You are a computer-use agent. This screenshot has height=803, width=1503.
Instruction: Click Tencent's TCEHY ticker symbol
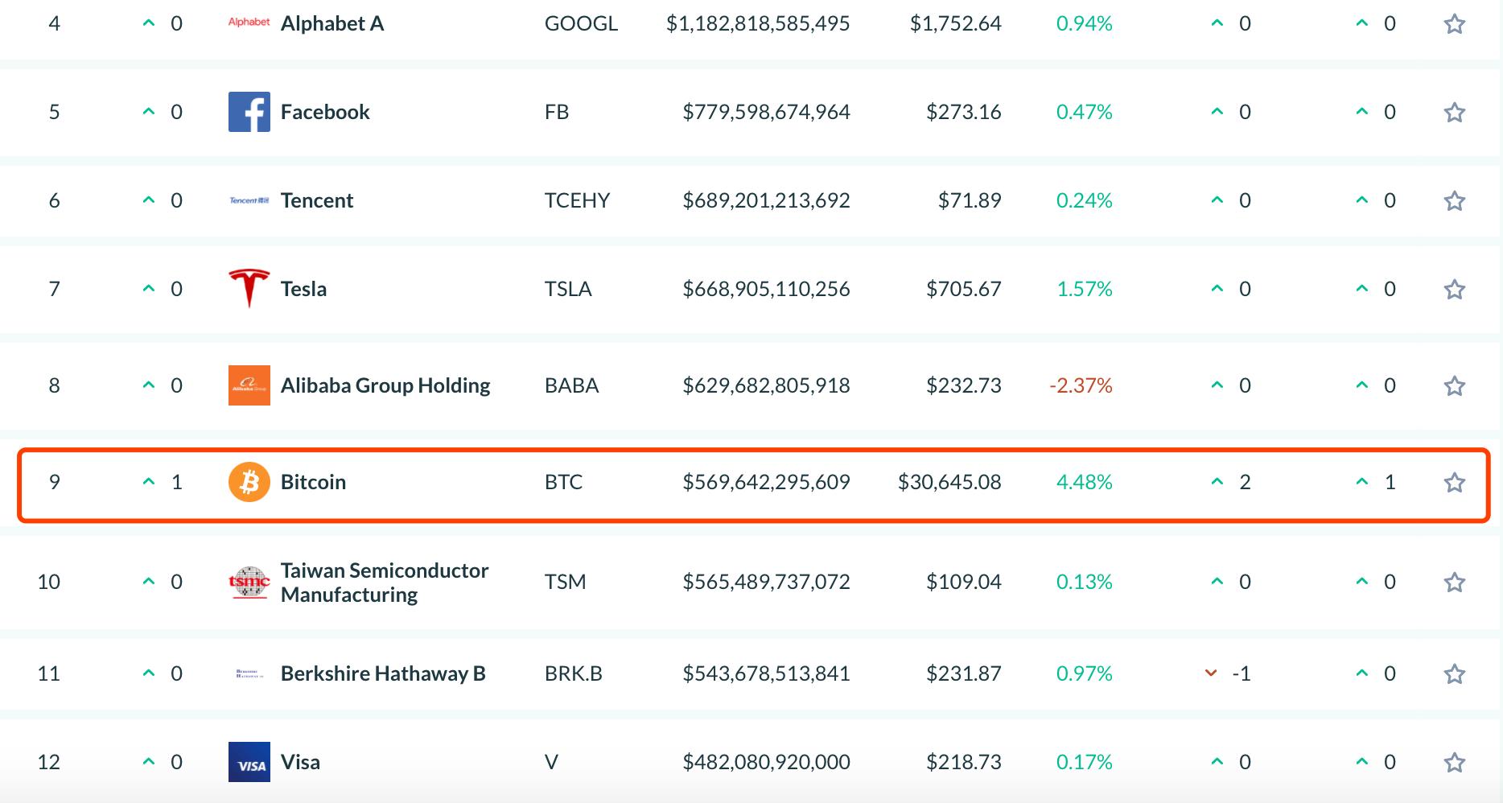click(577, 200)
